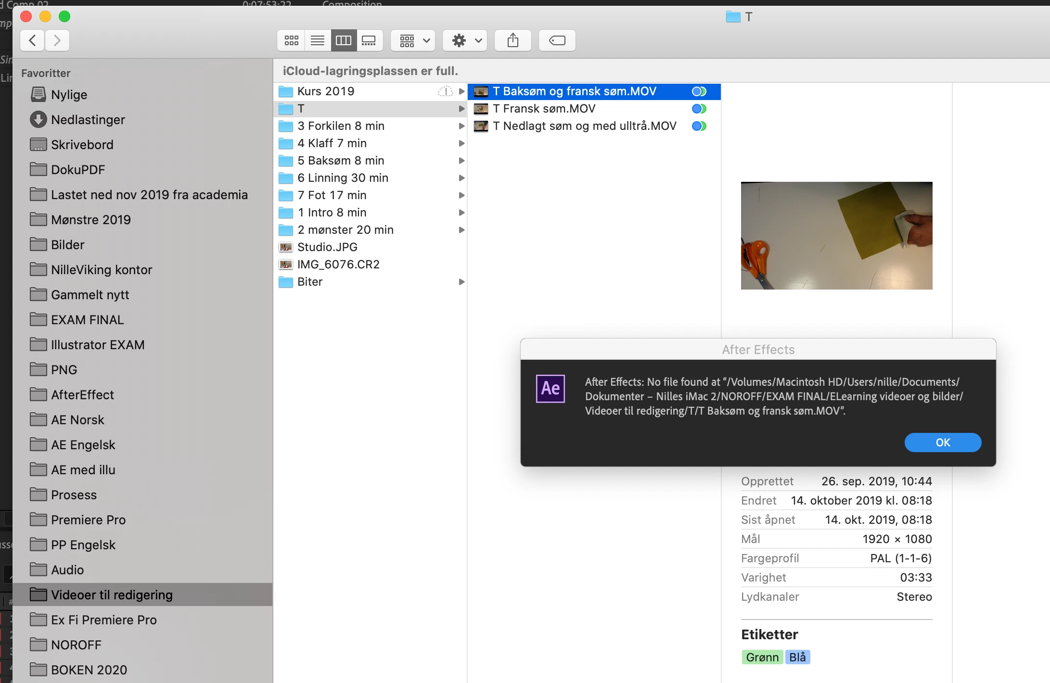Viewport: 1050px width, 683px height.
Task: Open Nedlastinger in the sidebar
Action: click(x=88, y=120)
